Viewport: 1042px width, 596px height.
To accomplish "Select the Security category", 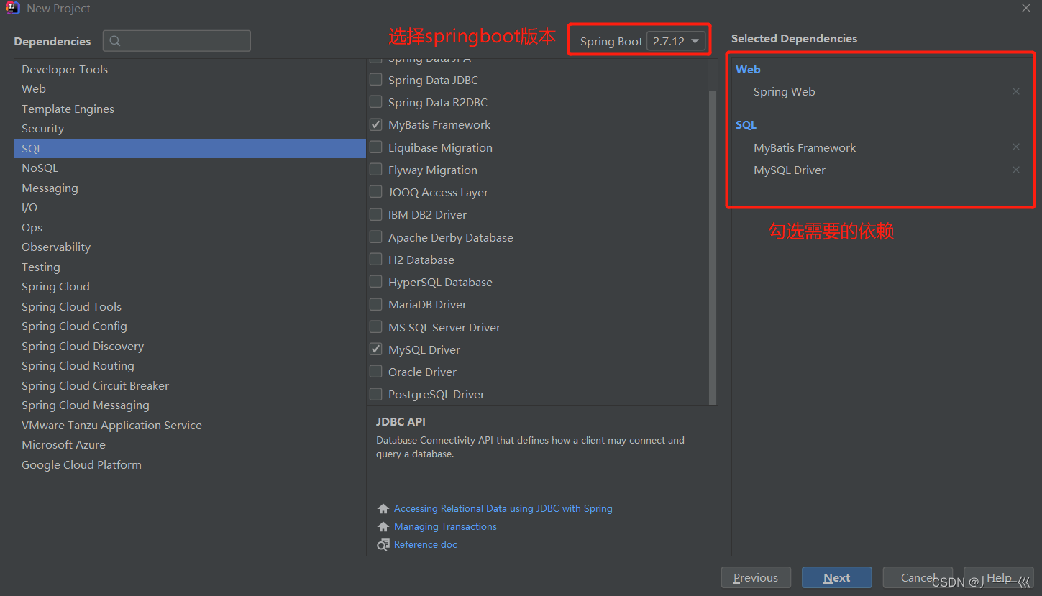I will (190, 129).
